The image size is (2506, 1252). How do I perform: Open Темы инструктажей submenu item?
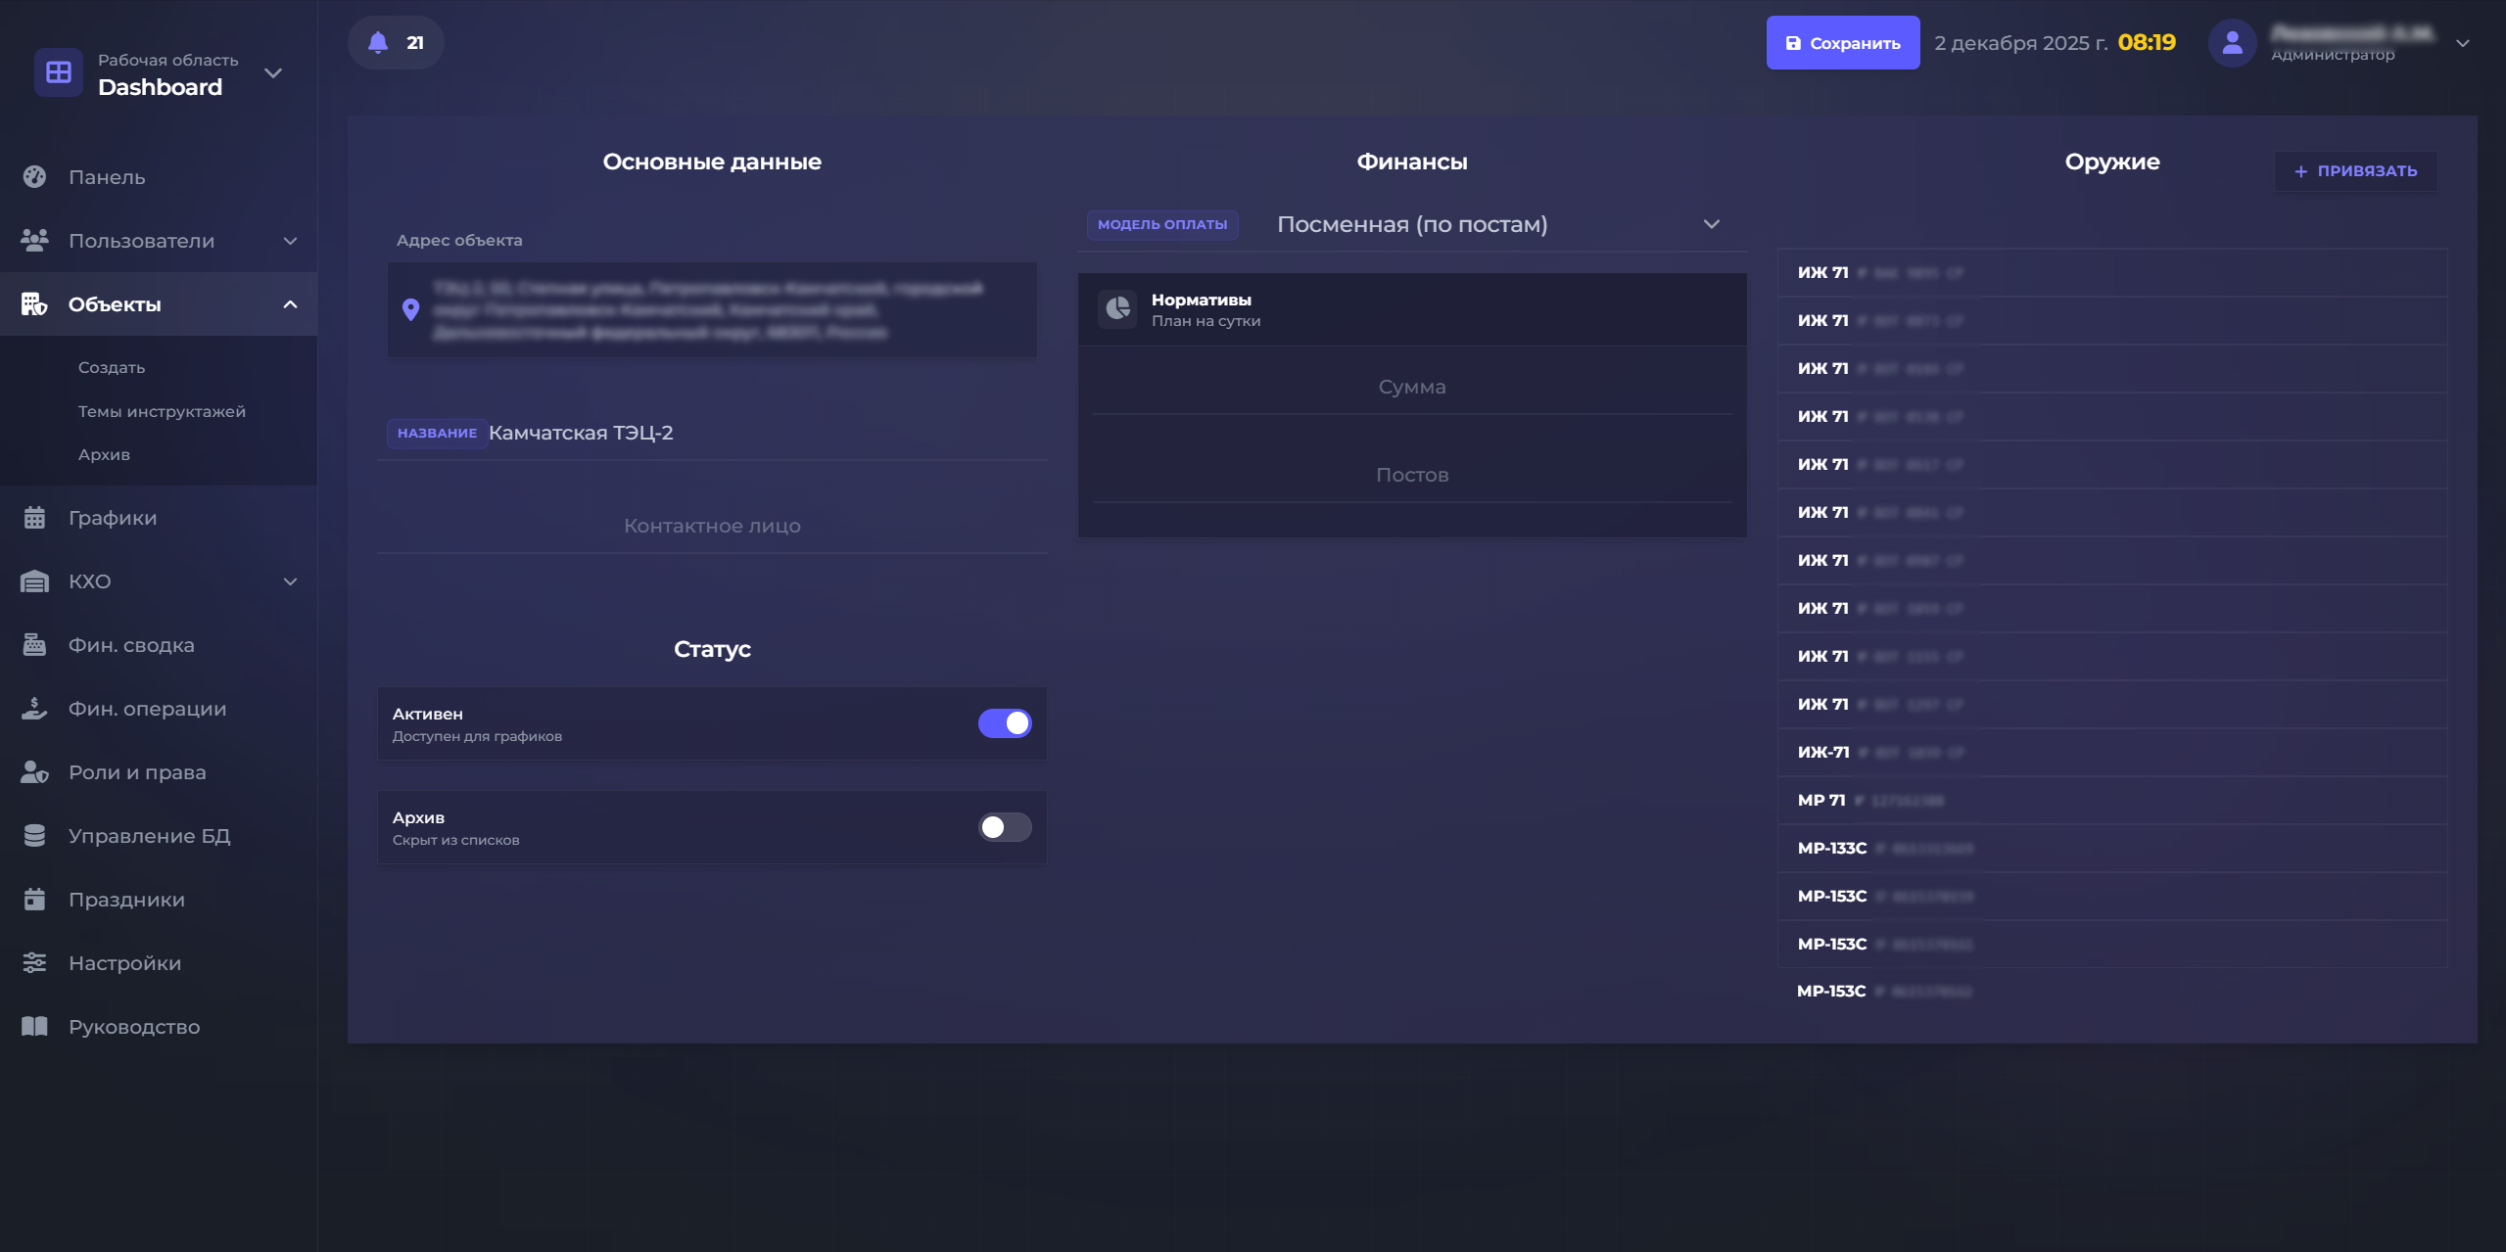click(162, 411)
